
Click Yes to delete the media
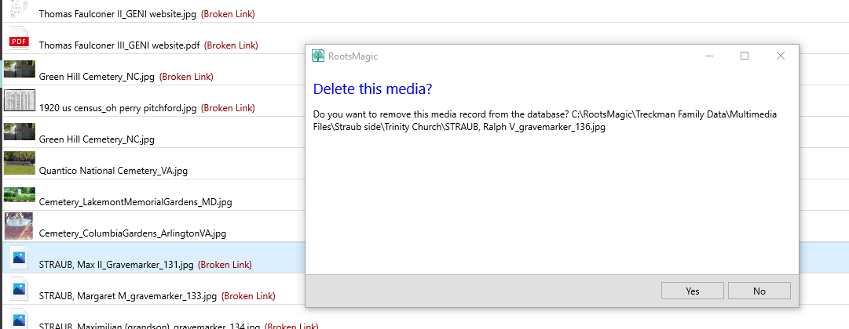[x=692, y=291]
